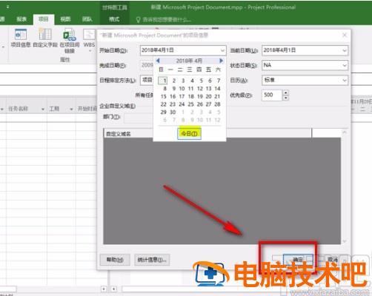
Task: Select the 21st in the calendar
Action: tap(217, 96)
